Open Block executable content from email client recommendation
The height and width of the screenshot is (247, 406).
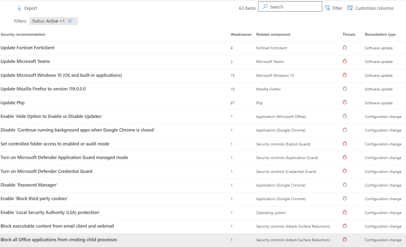pyautogui.click(x=57, y=226)
